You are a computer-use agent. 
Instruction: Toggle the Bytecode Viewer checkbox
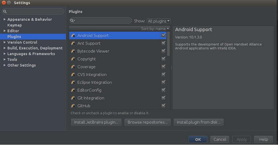(163, 51)
